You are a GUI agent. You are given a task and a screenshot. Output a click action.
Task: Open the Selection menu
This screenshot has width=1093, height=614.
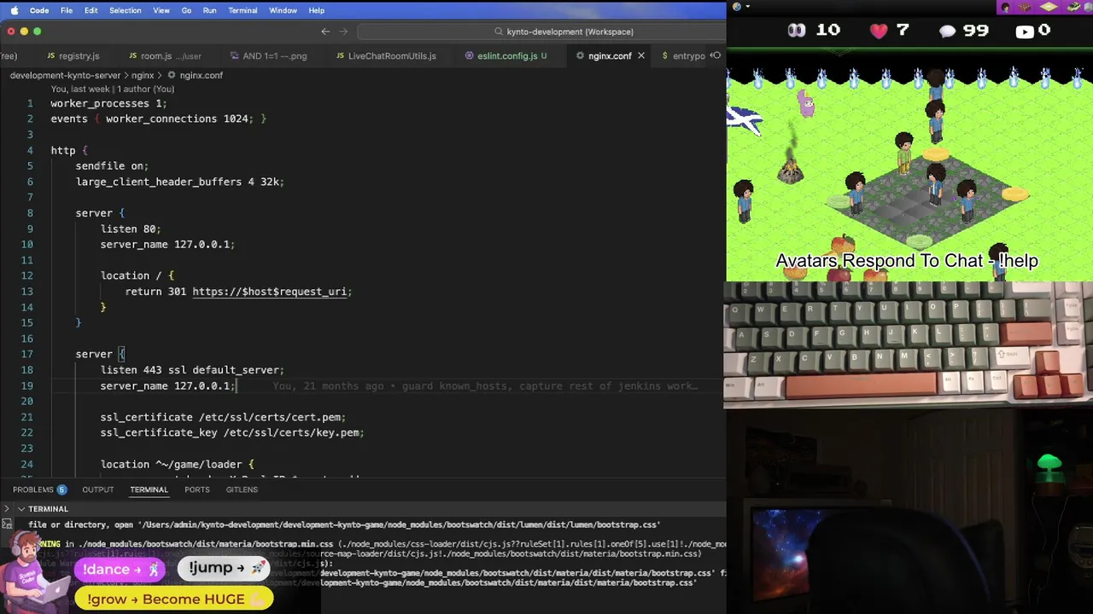pyautogui.click(x=126, y=10)
